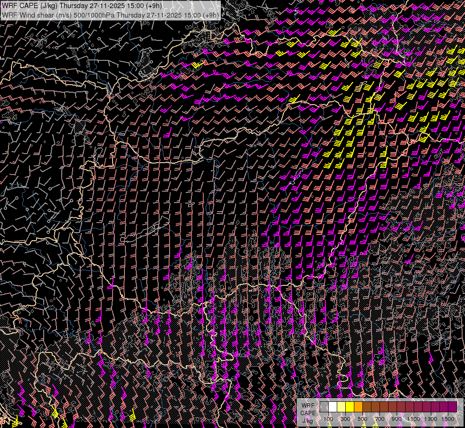Choose the orange CAPE legend swatch
Image resolution: width=465 pixels, height=428 pixels.
358,407
